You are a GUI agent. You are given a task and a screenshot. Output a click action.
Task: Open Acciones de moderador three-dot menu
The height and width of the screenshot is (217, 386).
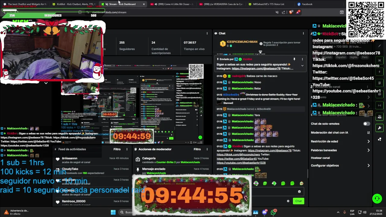point(207,149)
